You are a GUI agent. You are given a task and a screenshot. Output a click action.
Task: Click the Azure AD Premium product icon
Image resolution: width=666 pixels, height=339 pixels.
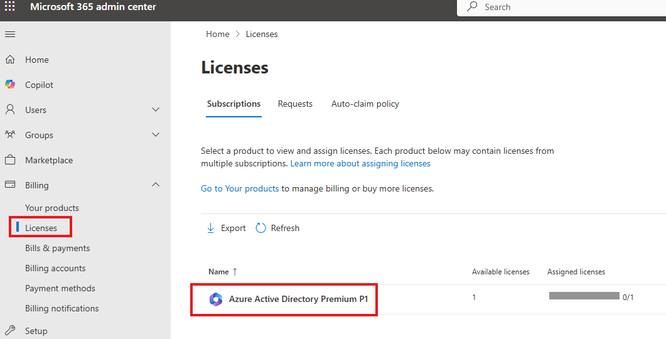click(216, 299)
